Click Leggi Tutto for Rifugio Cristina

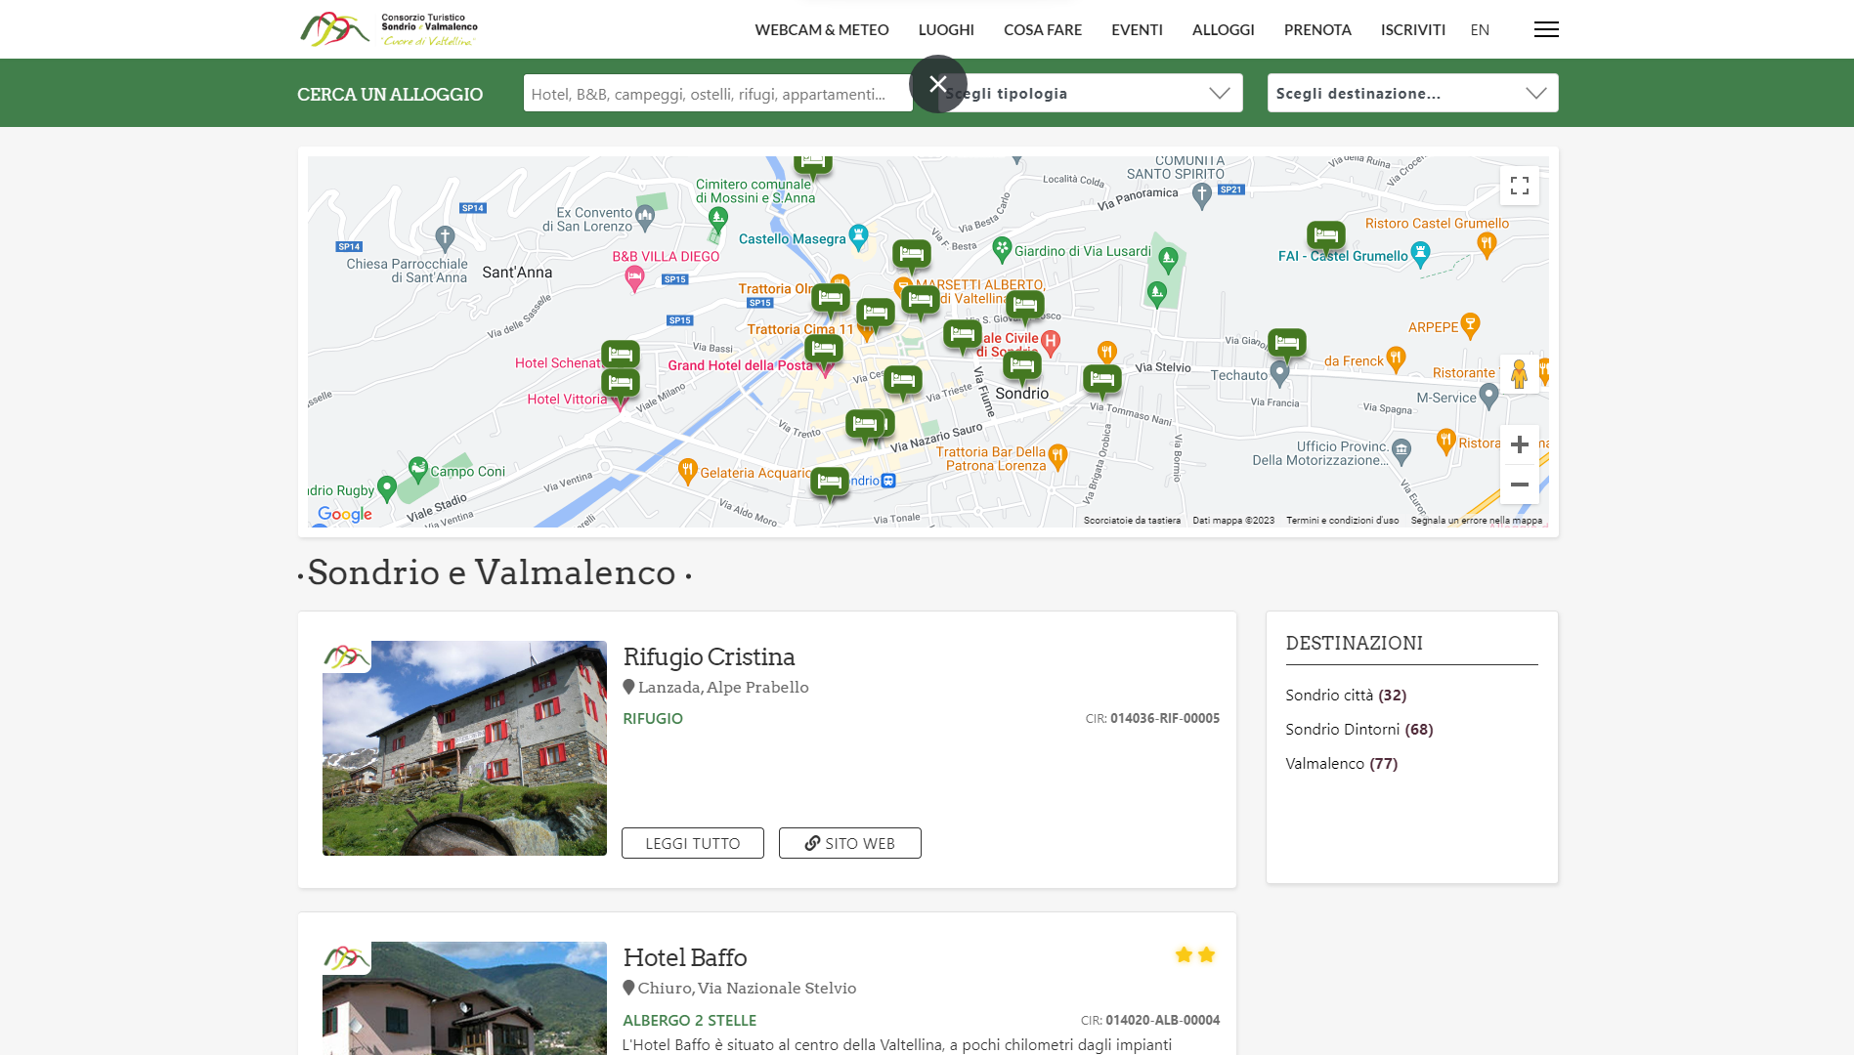click(692, 843)
